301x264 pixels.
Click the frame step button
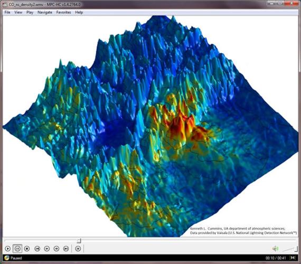(x=78, y=249)
